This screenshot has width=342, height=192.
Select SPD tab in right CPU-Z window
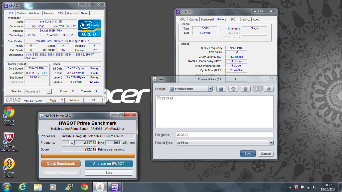coord(233,19)
